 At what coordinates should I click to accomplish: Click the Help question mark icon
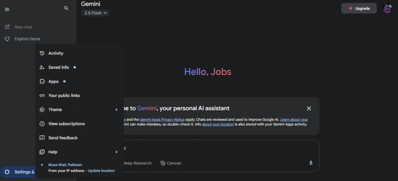(42, 152)
